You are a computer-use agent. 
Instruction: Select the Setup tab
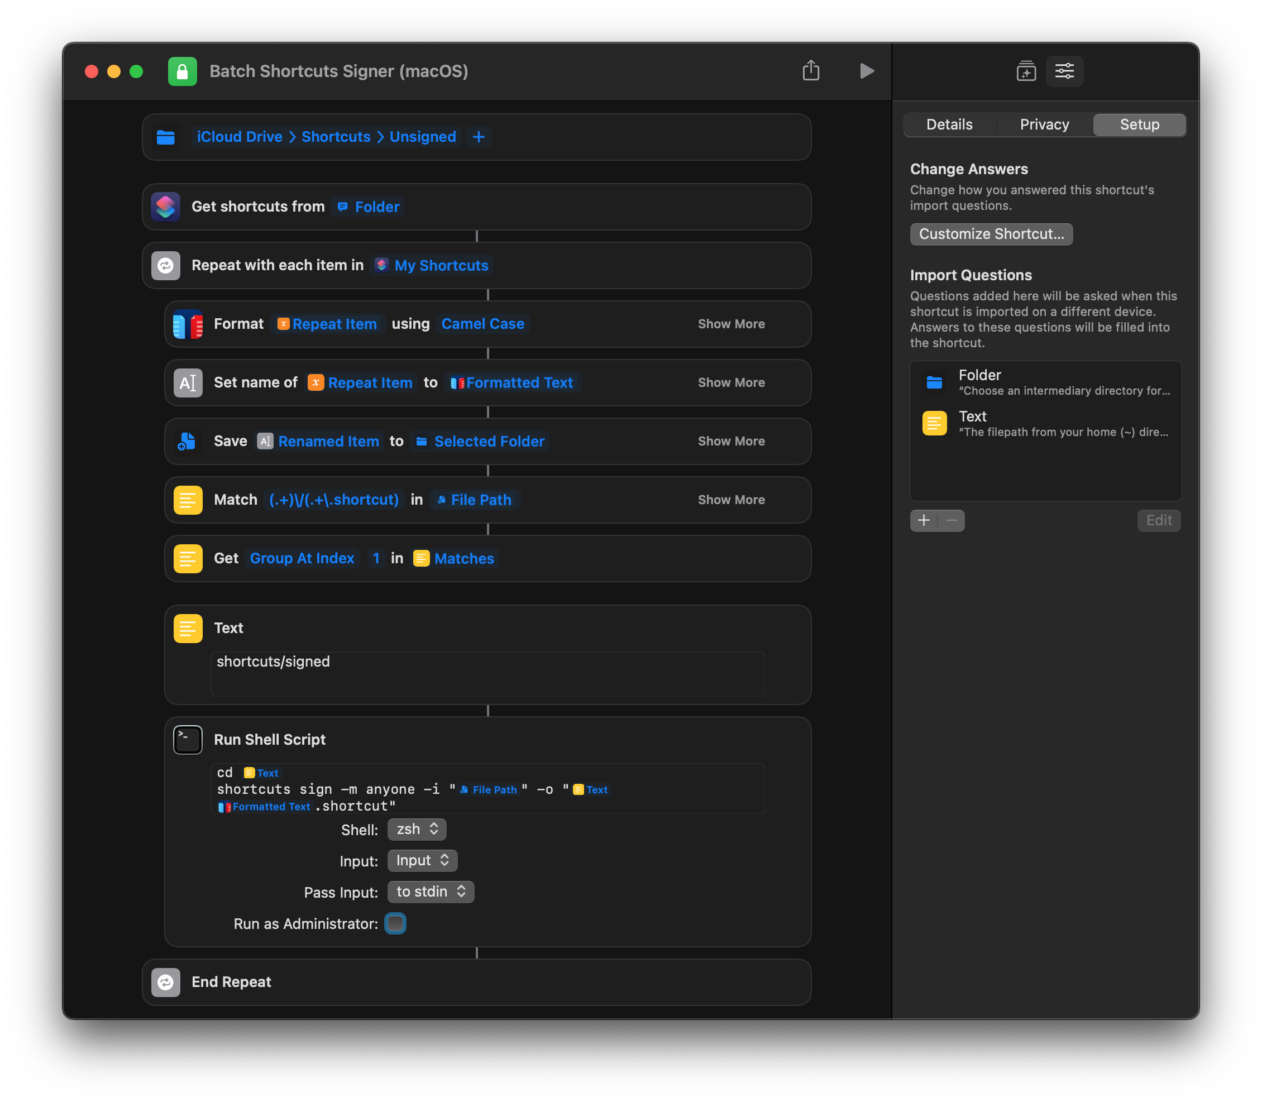[x=1139, y=125]
